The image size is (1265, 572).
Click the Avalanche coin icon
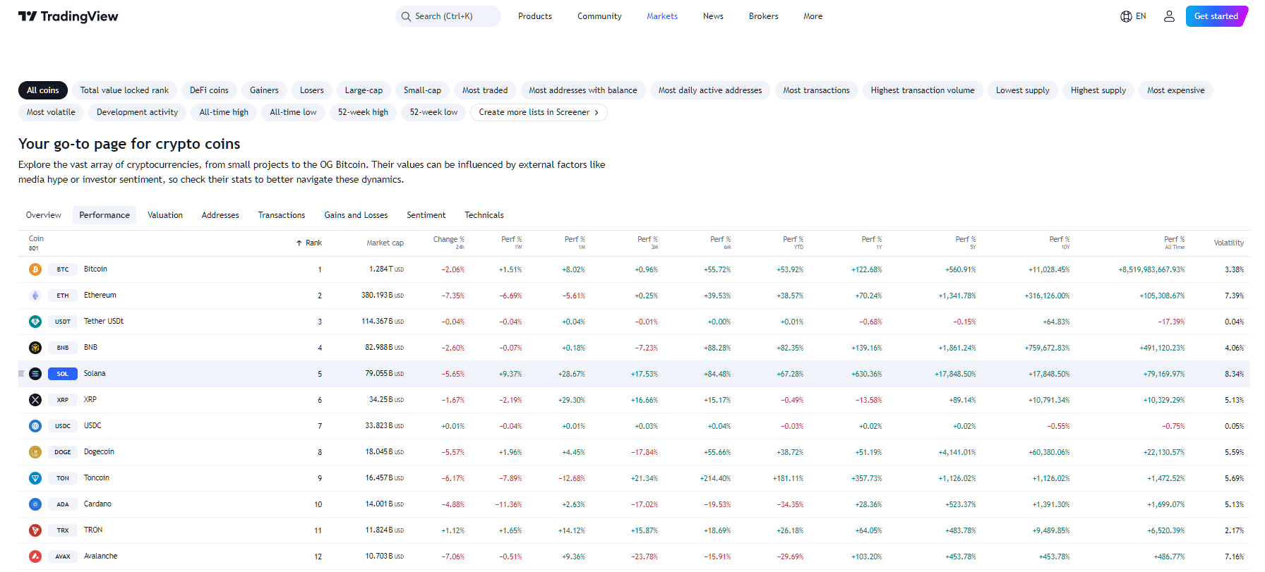point(35,556)
